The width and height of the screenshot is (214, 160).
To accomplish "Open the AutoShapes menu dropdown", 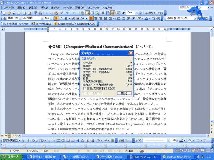I will pyautogui.click(x=36, y=140).
